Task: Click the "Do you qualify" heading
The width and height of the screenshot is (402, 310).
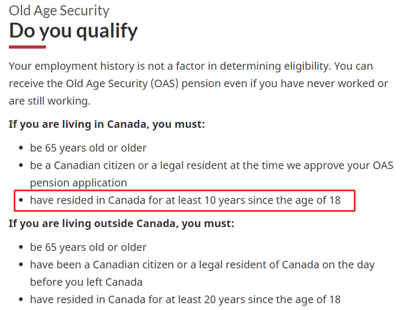Action: click(x=73, y=31)
